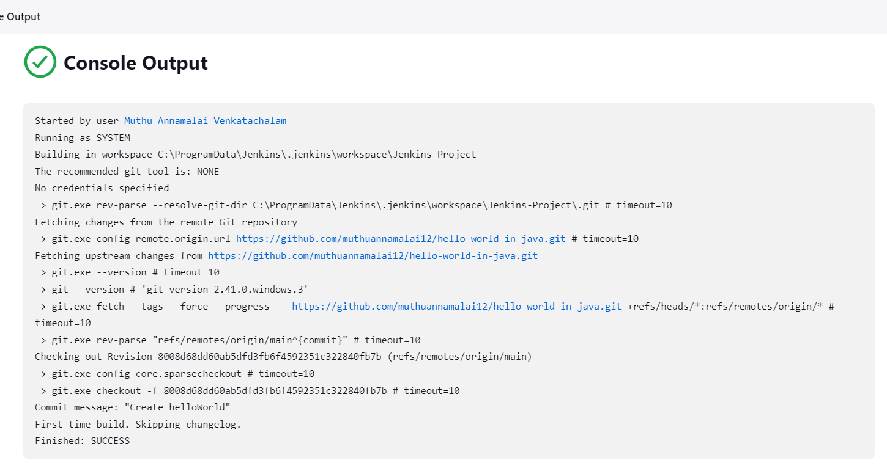Open GitHub URL in remote.origin.url config line
The image size is (887, 474).
click(x=401, y=239)
